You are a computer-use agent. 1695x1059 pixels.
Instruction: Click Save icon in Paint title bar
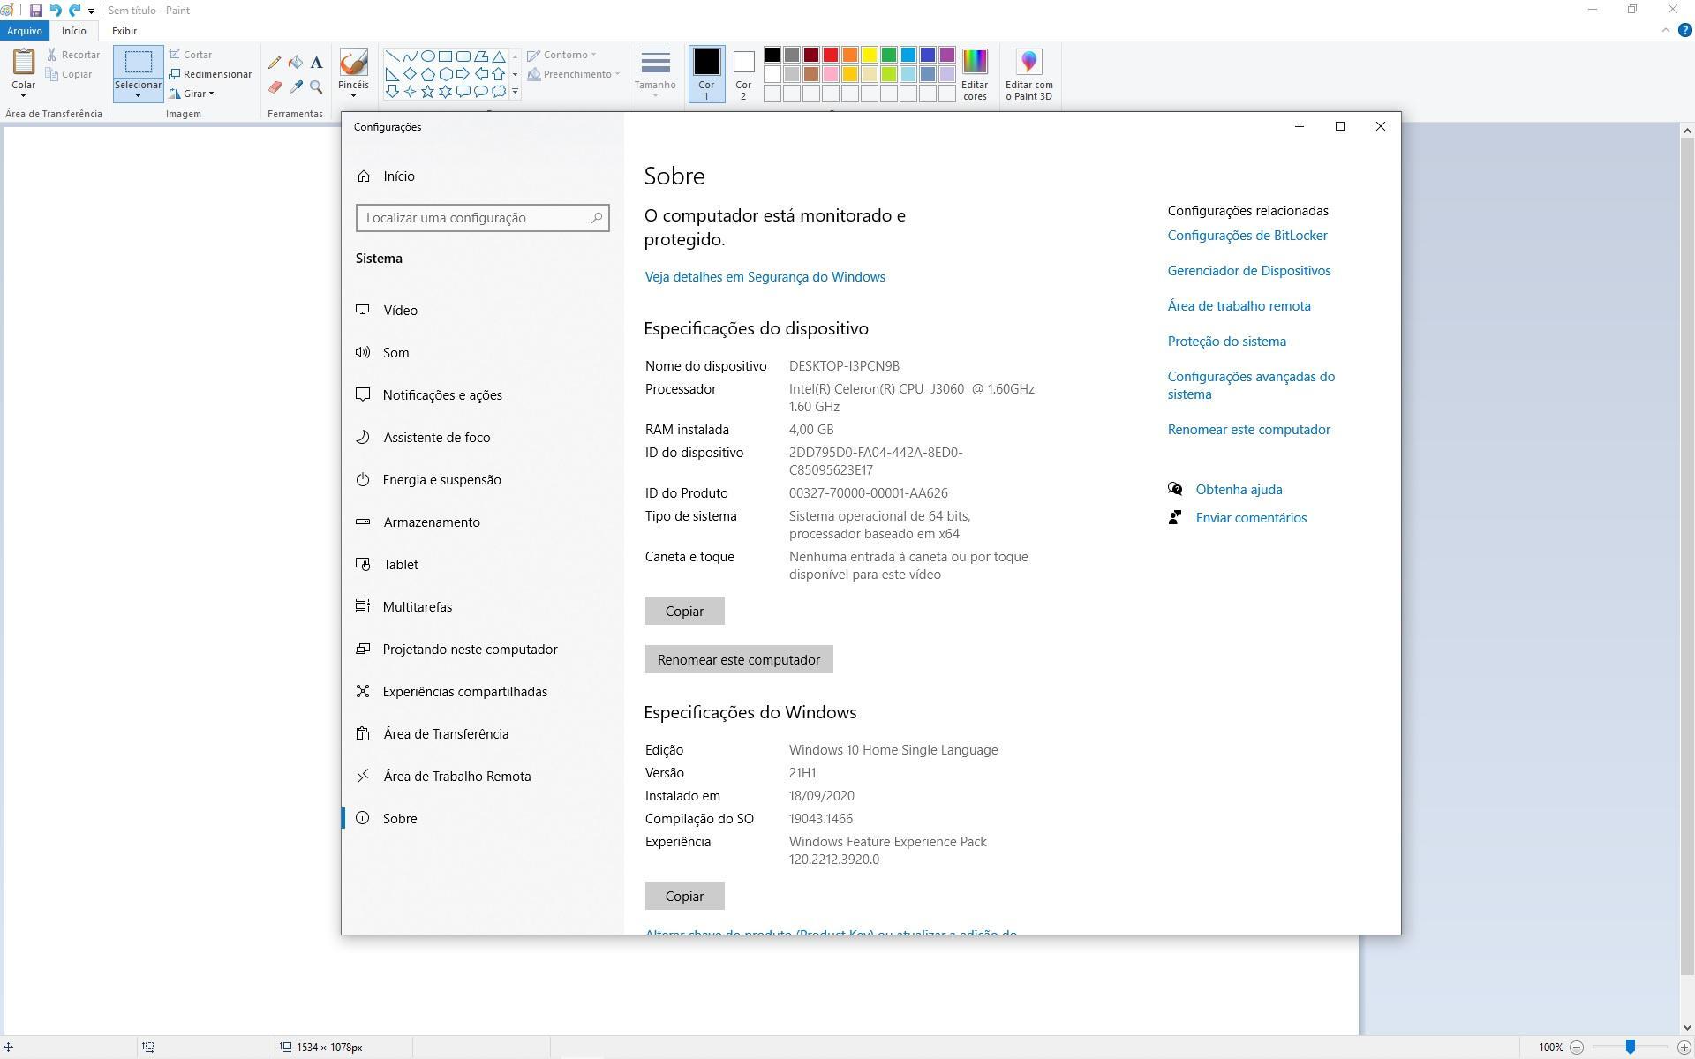36,11
